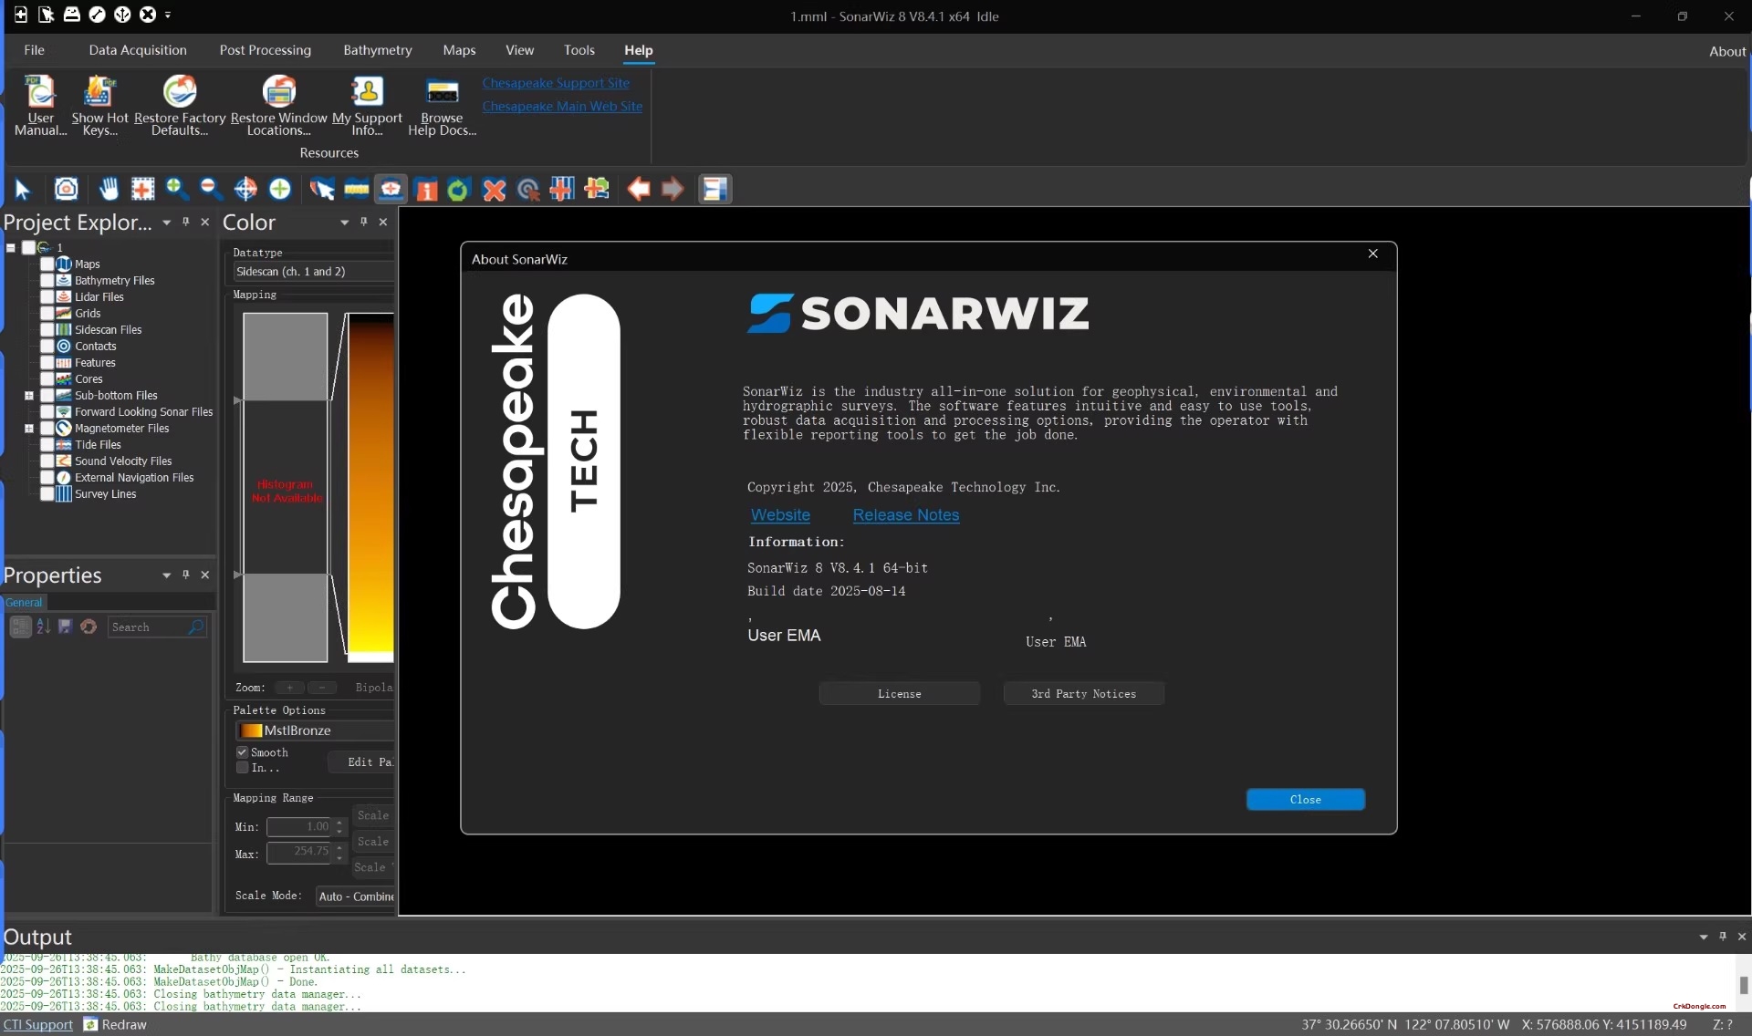The height and width of the screenshot is (1036, 1752).
Task: Expand the Sub-bottom Files tree node
Action: coord(30,395)
